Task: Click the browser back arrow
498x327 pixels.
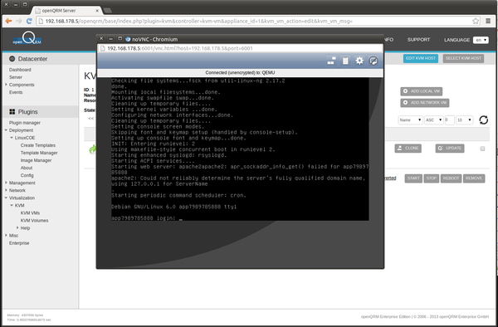Action: 8,21
